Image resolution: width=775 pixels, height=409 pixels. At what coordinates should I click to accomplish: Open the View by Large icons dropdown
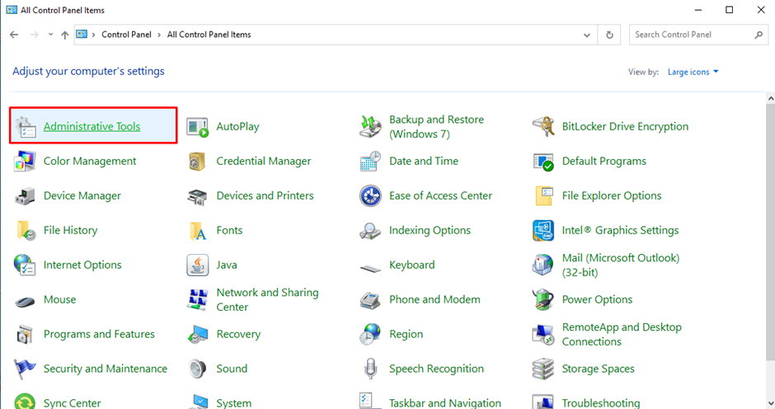tap(693, 73)
